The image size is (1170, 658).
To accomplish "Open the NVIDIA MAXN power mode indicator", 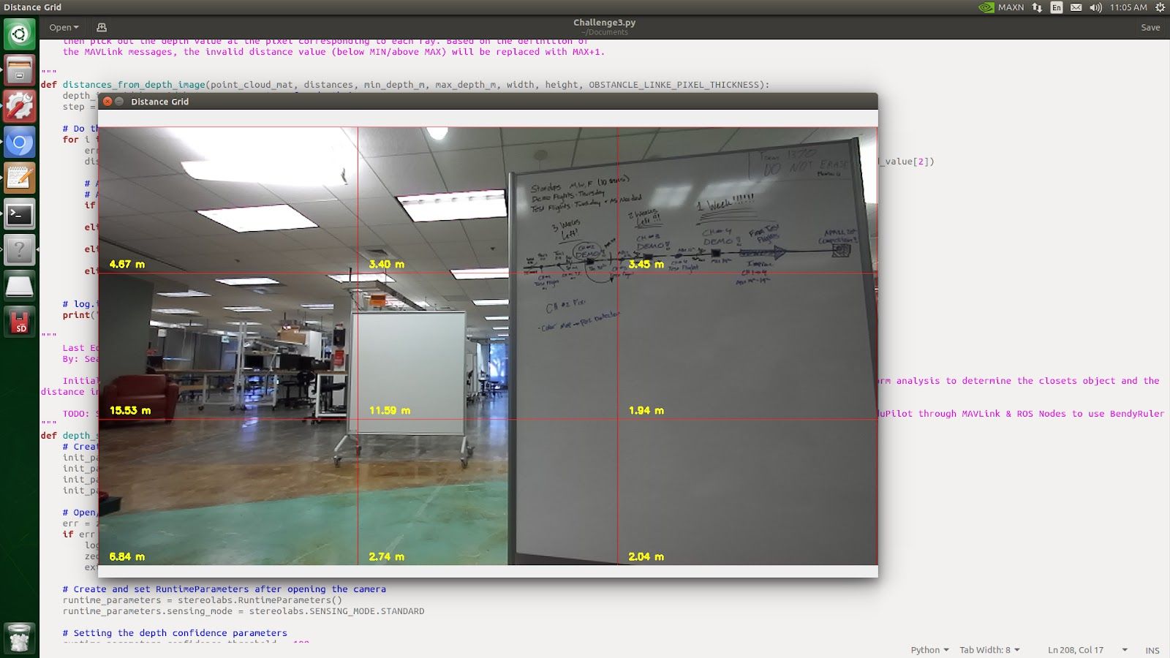I will coord(1001,7).
